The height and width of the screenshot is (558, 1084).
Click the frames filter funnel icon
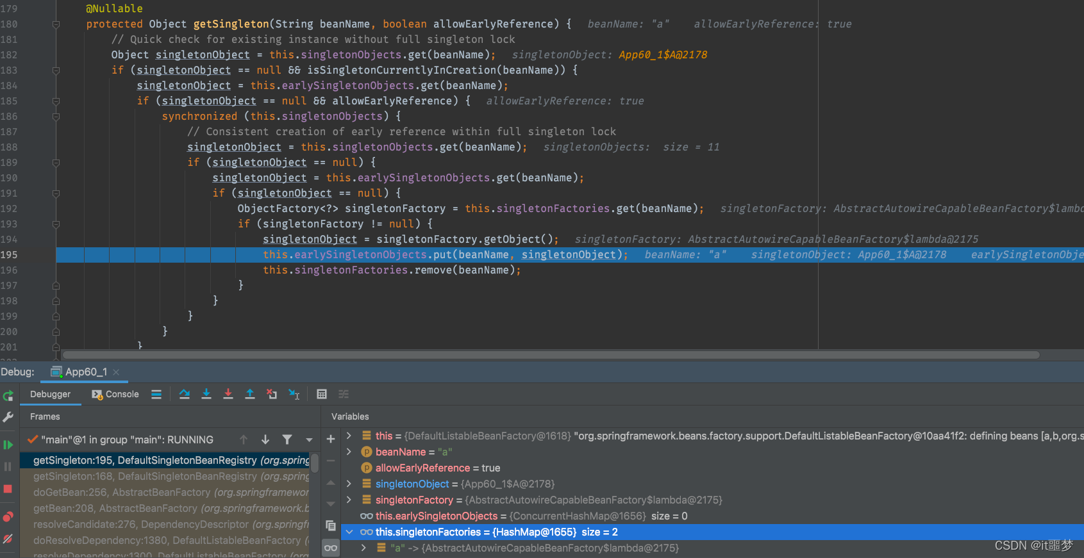tap(287, 439)
